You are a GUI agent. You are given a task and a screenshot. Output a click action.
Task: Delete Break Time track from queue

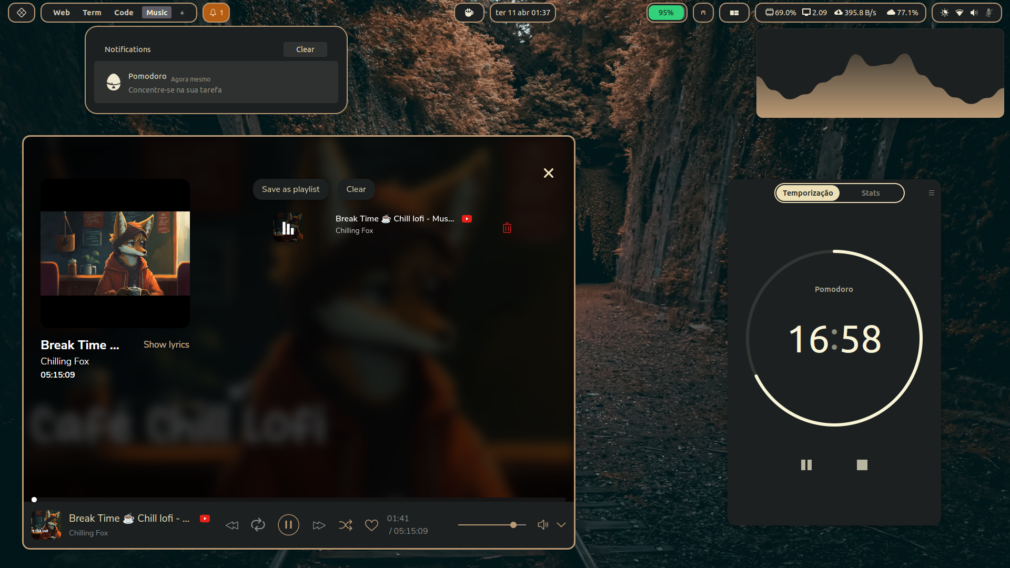click(507, 228)
